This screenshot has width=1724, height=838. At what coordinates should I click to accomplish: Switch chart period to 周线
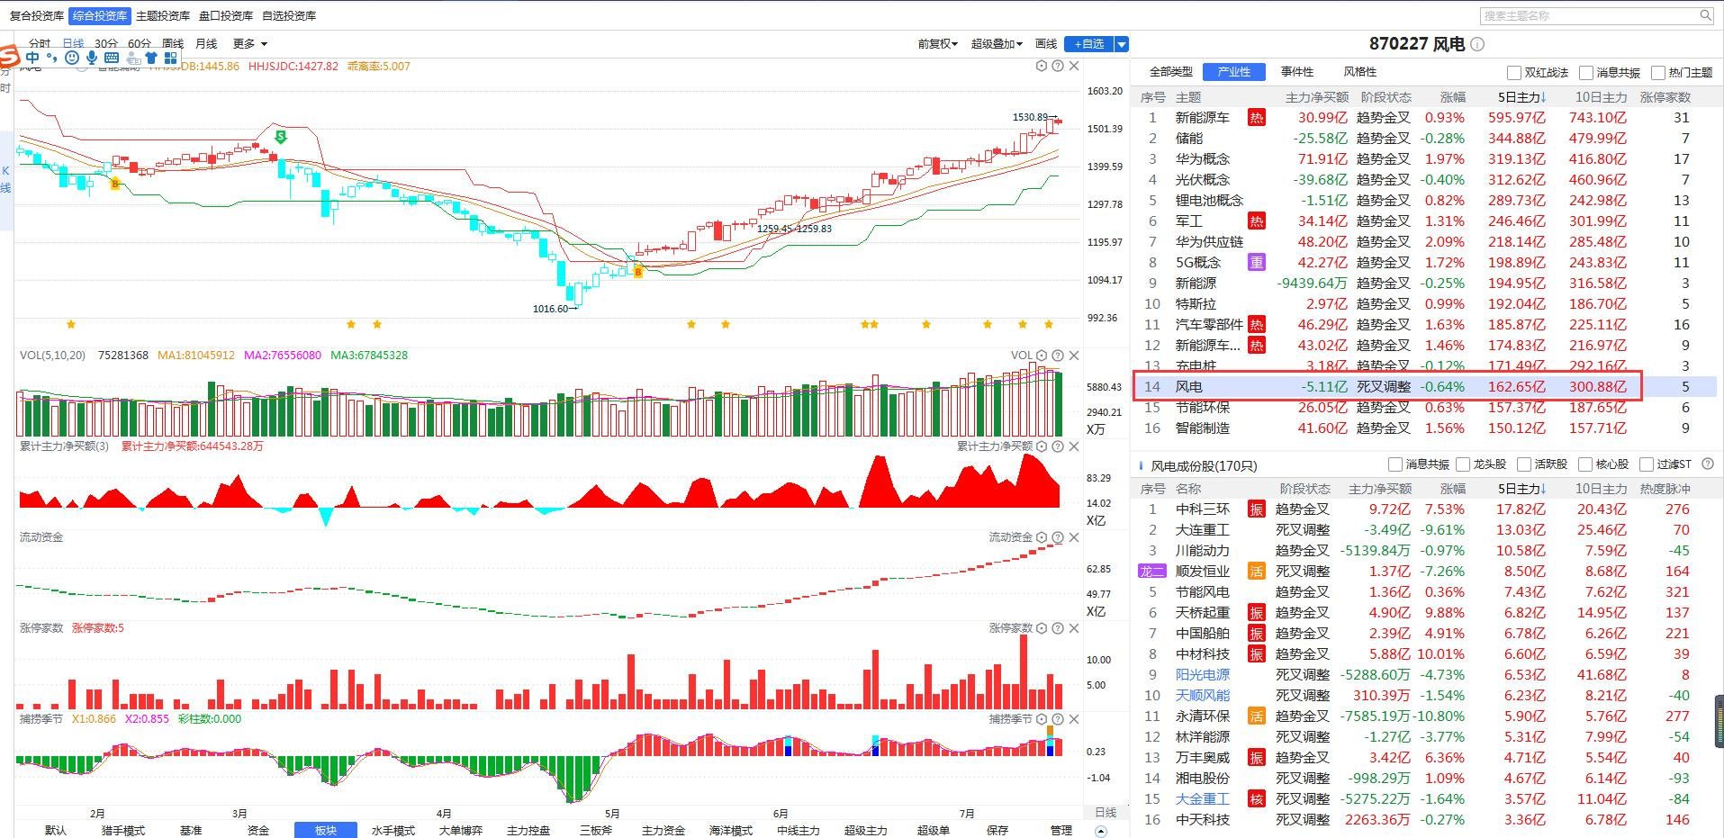click(x=173, y=43)
